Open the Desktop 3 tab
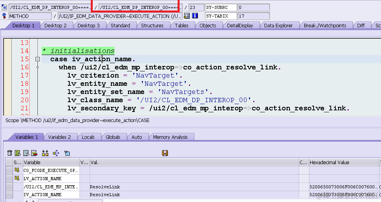 click(88, 26)
